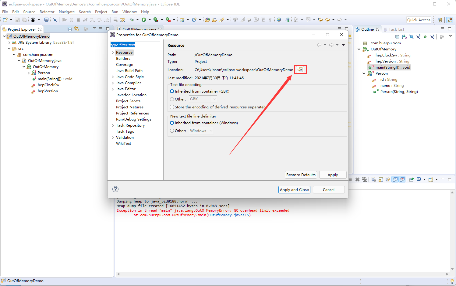Click the Debug bug icon in toolbar
The width and height of the screenshot is (456, 286).
[132, 20]
